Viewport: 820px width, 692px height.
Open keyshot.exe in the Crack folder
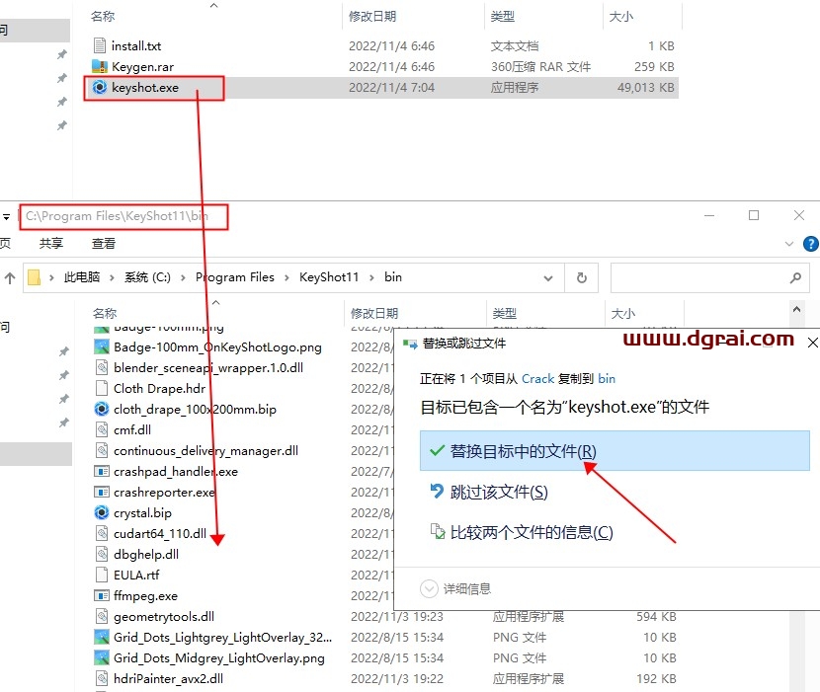(144, 87)
